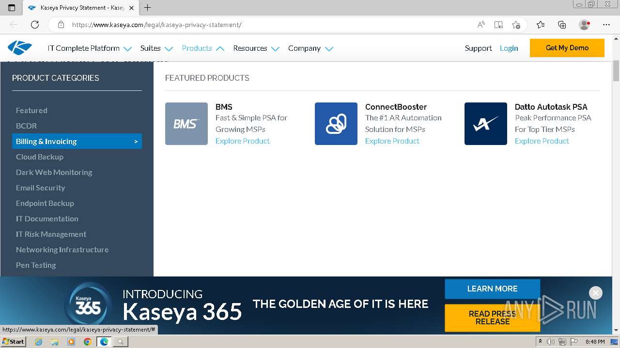The height and width of the screenshot is (348, 620).
Task: Open browser Settings and more menu
Action: (606, 25)
